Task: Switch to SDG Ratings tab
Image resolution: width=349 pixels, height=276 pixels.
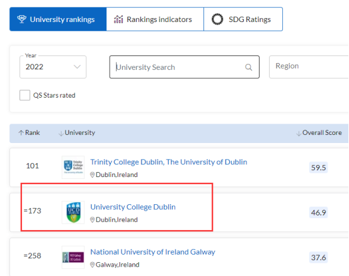Action: tap(243, 19)
